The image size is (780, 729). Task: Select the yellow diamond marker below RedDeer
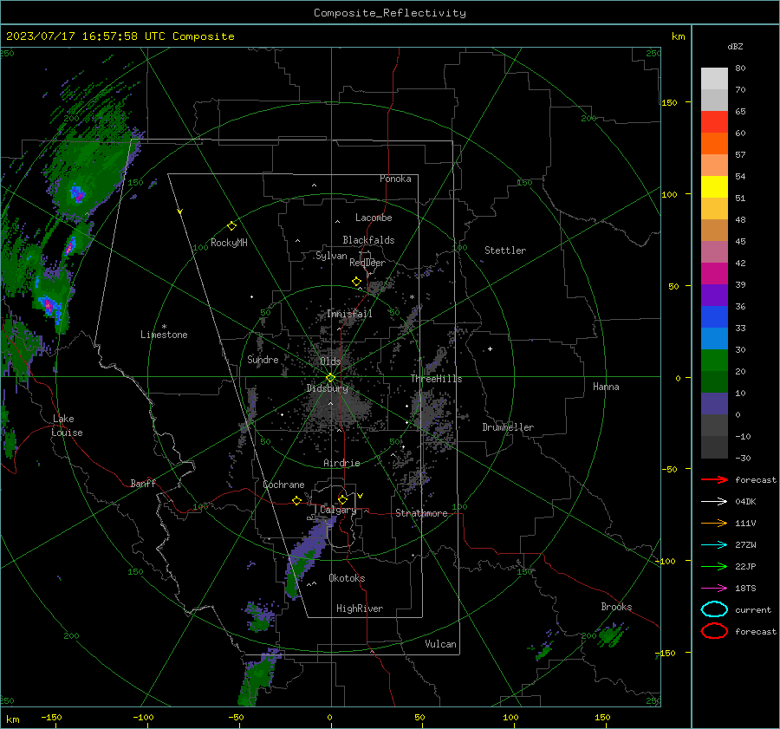click(356, 282)
